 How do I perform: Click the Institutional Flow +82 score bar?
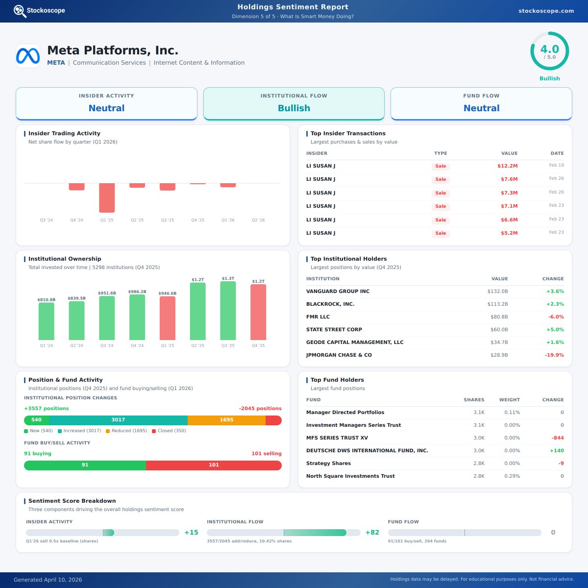[283, 533]
